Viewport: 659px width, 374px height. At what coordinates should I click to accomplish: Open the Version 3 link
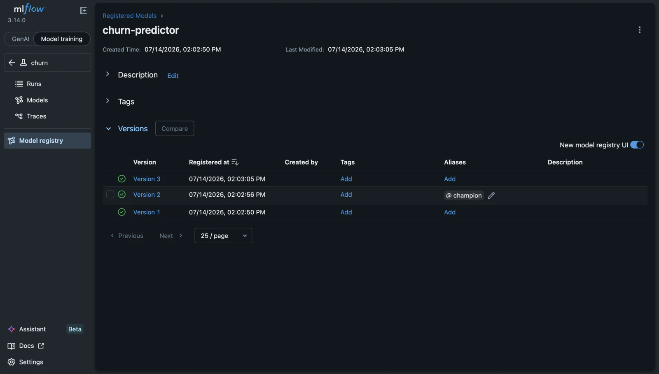click(147, 179)
